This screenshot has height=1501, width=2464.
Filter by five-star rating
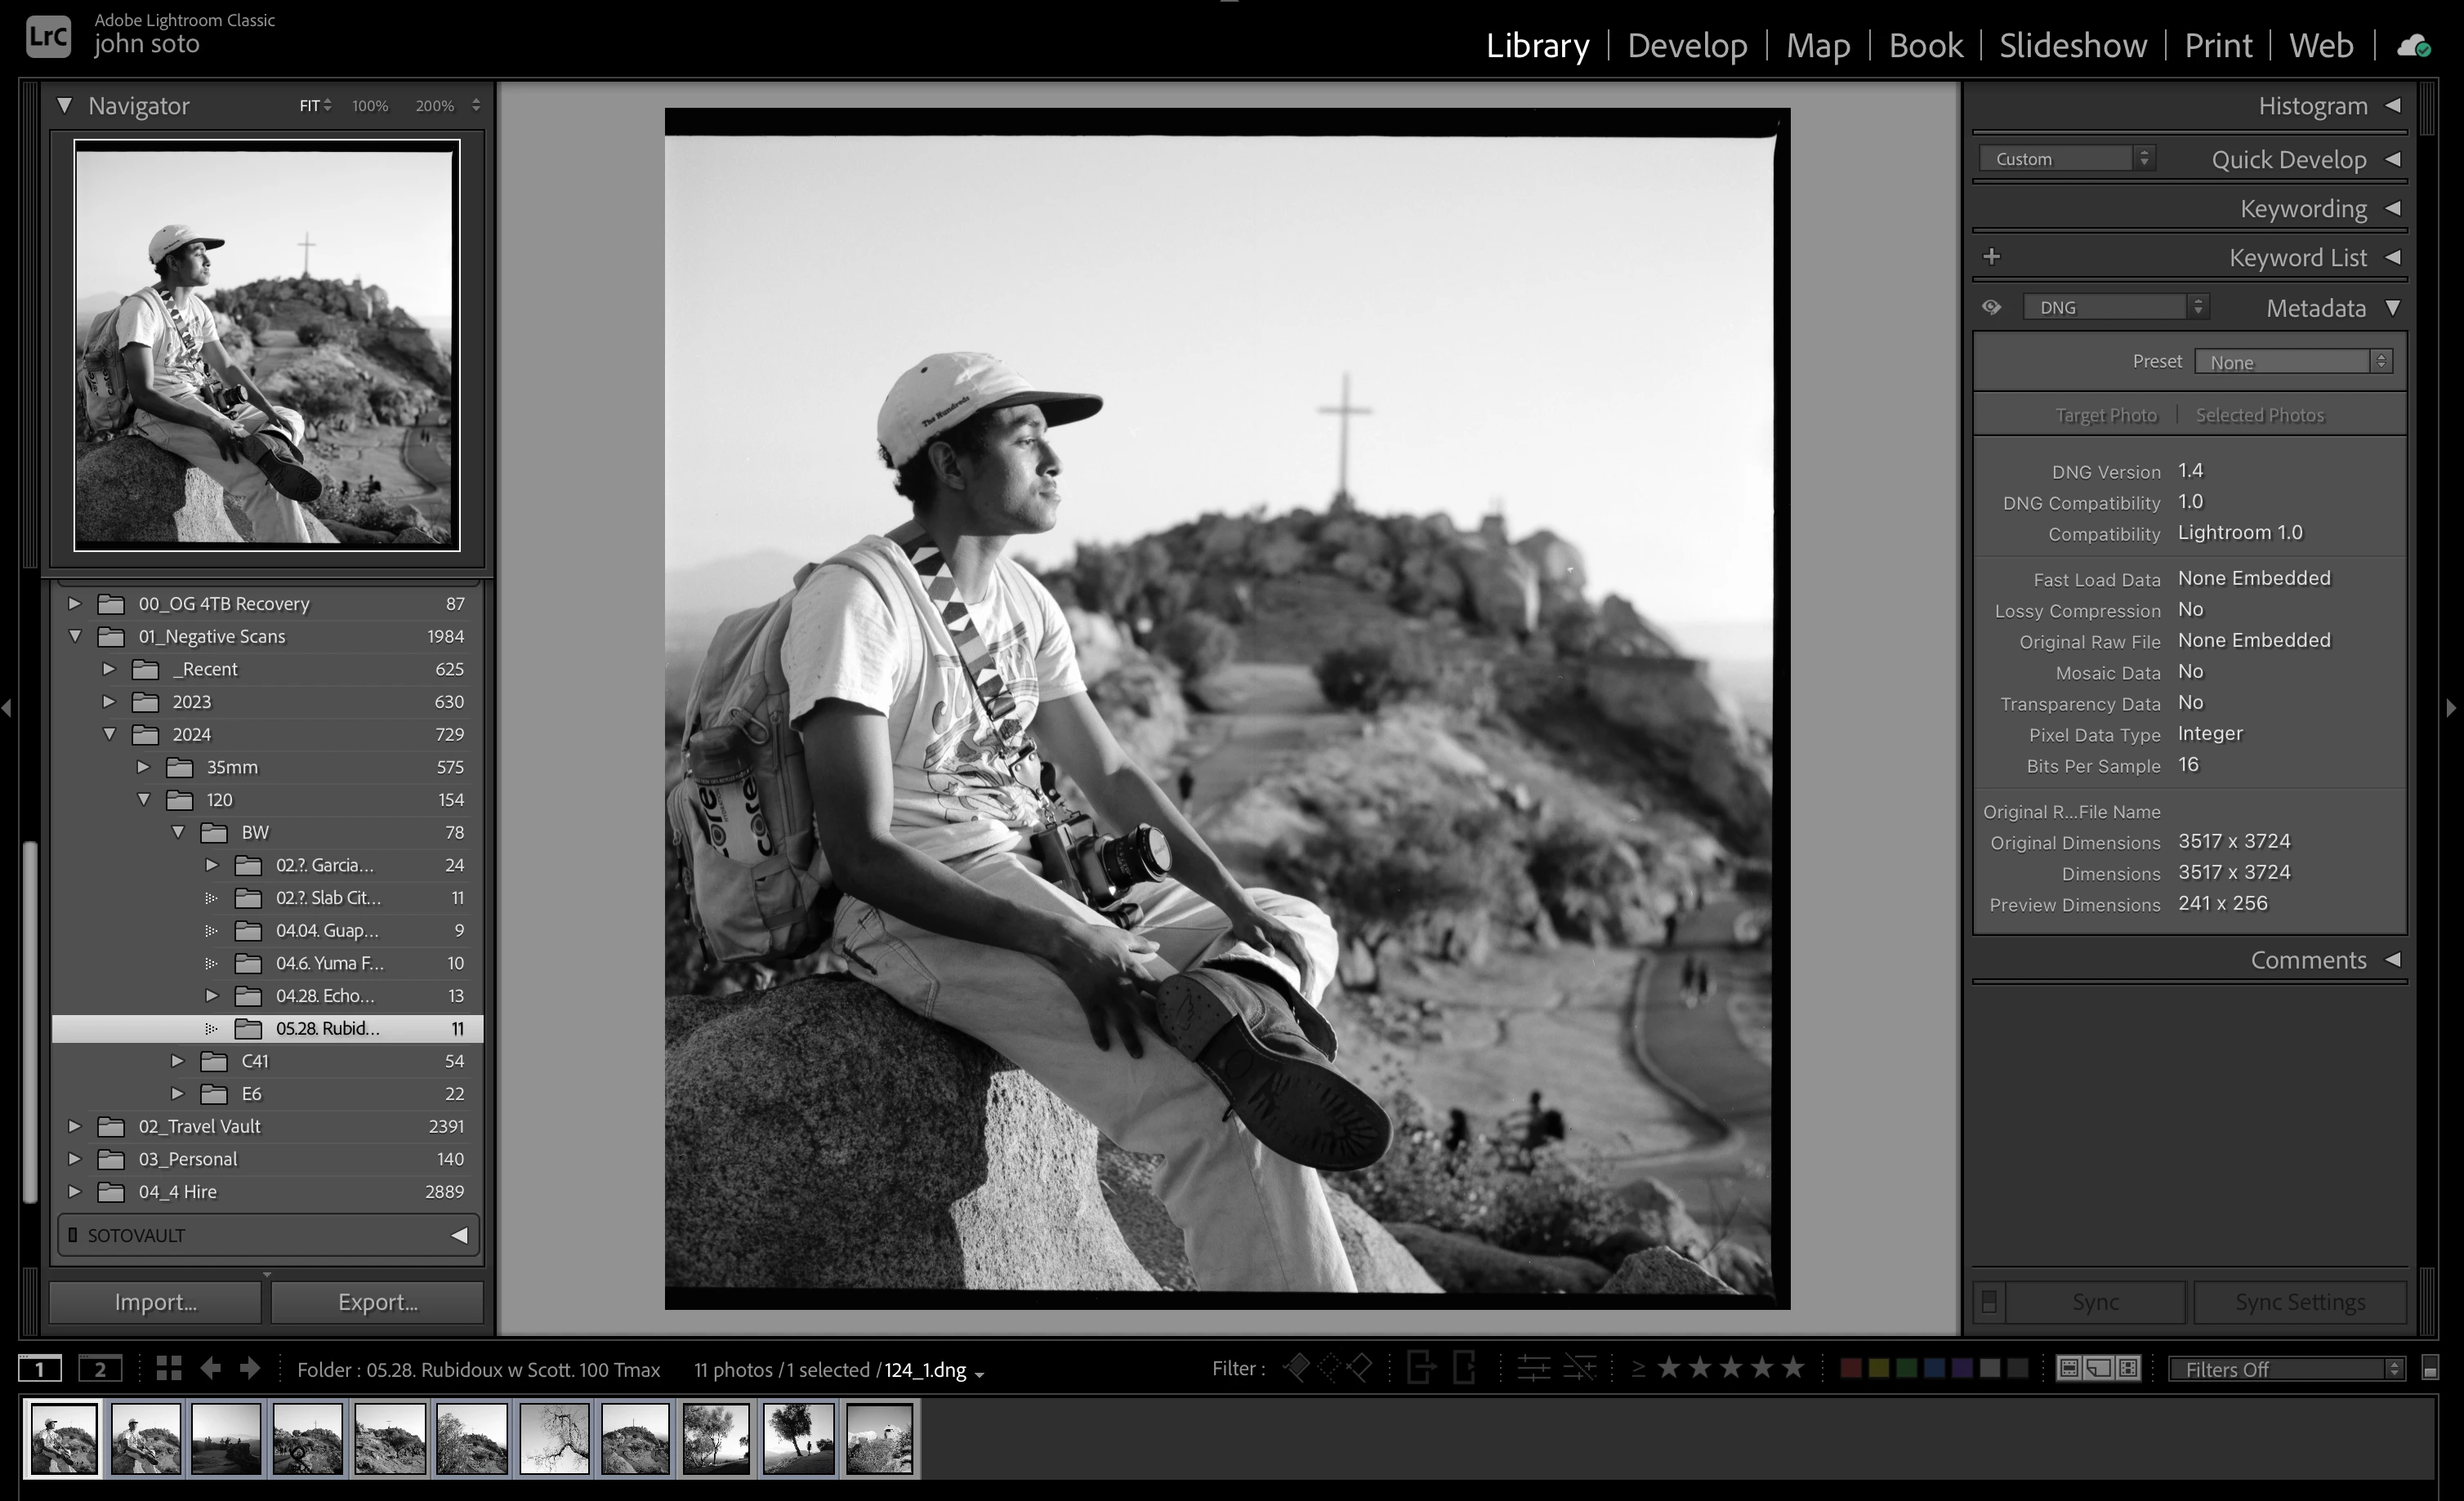pyautogui.click(x=1794, y=1368)
